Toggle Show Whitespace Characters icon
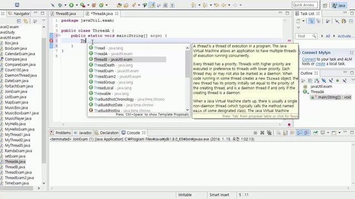 pyautogui.click(x=173, y=5)
